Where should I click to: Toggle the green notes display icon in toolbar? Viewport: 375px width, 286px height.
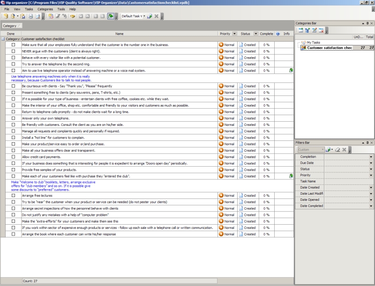(111, 16)
